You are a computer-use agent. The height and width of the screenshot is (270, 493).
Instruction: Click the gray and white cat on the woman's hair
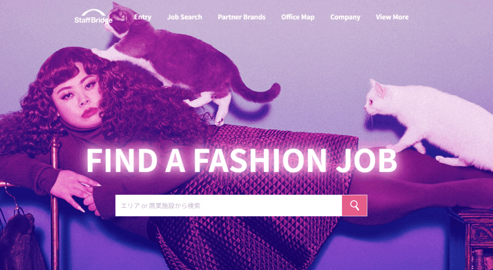tap(185, 63)
